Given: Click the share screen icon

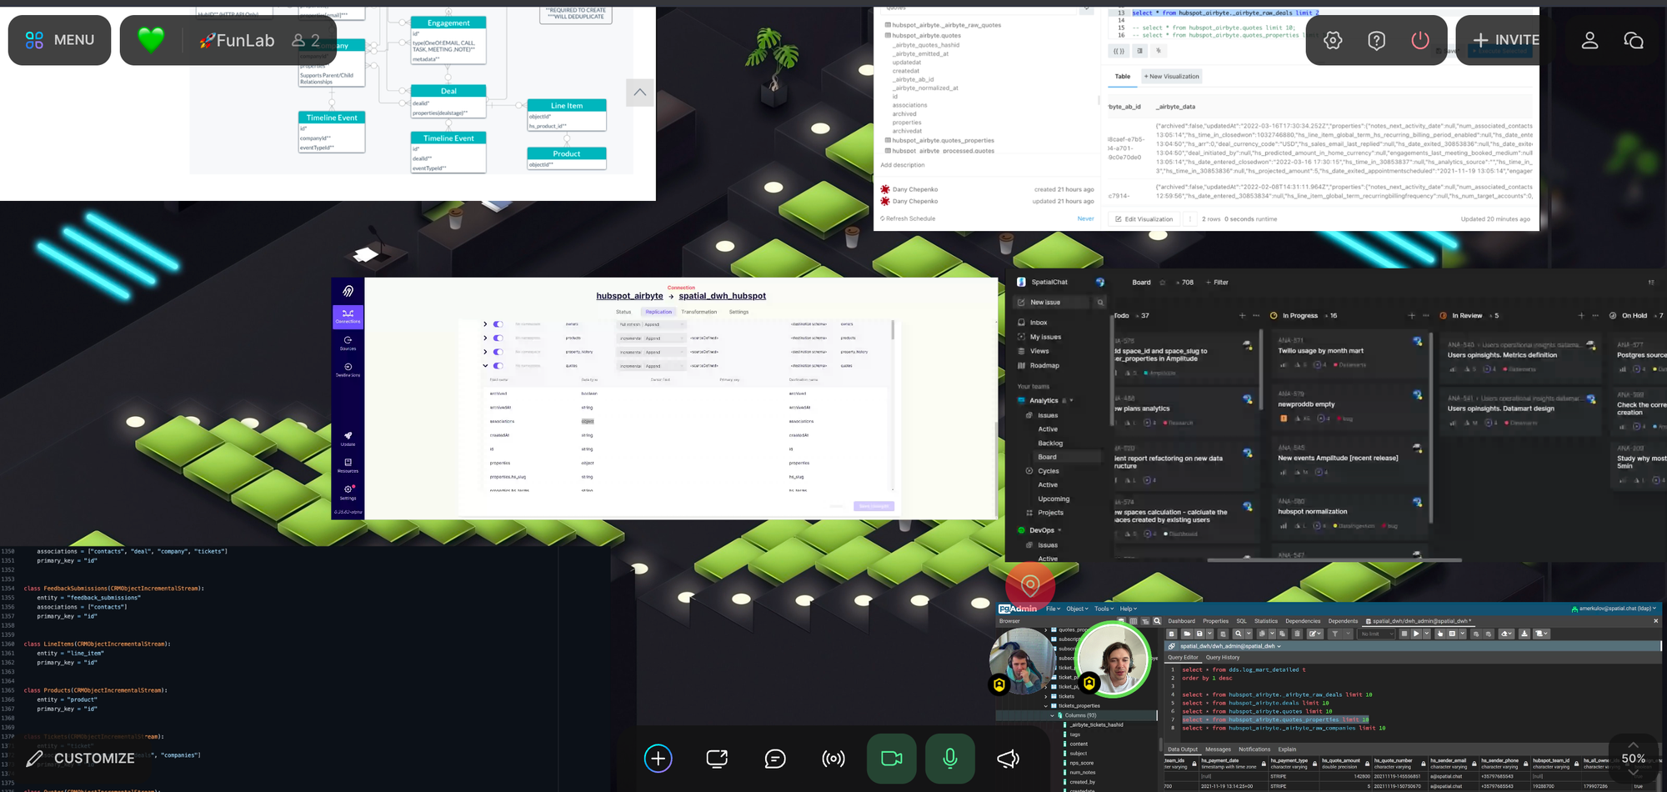Looking at the screenshot, I should tap(717, 759).
